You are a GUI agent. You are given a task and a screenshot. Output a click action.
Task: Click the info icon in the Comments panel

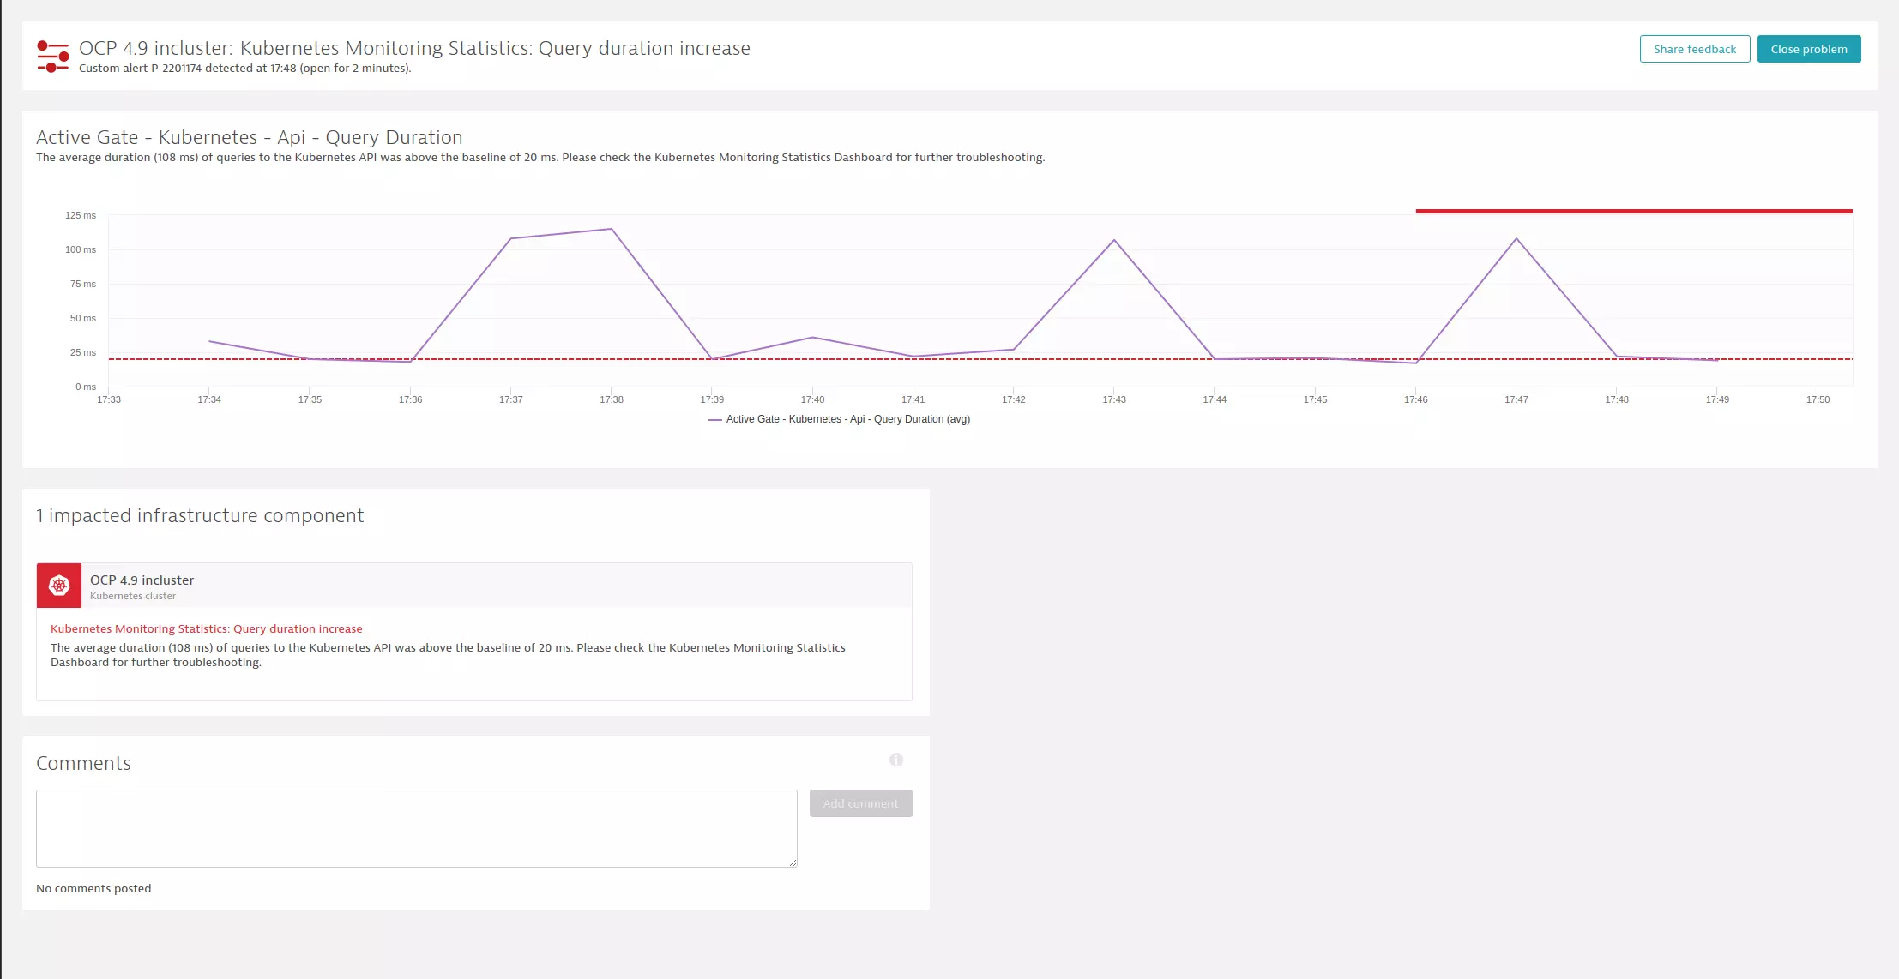coord(896,760)
